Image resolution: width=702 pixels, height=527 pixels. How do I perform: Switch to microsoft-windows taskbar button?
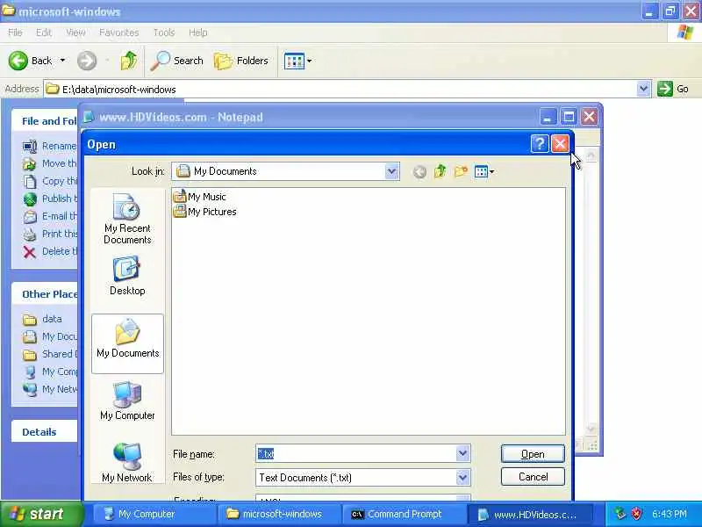[278, 514]
